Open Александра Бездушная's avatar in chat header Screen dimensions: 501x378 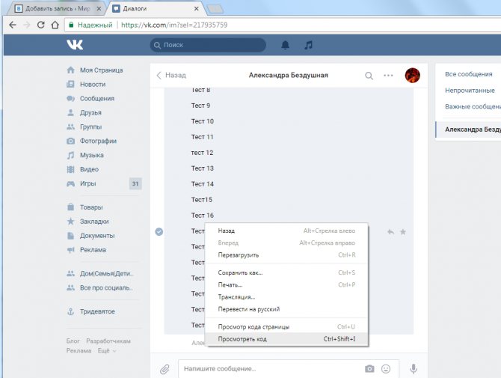[412, 75]
